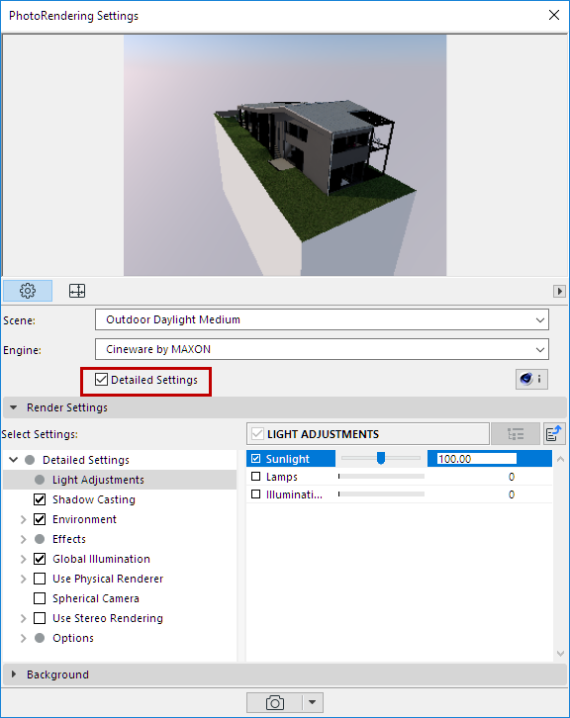This screenshot has height=718, width=570.
Task: Toggle the Environment checkbox
Action: [x=40, y=519]
